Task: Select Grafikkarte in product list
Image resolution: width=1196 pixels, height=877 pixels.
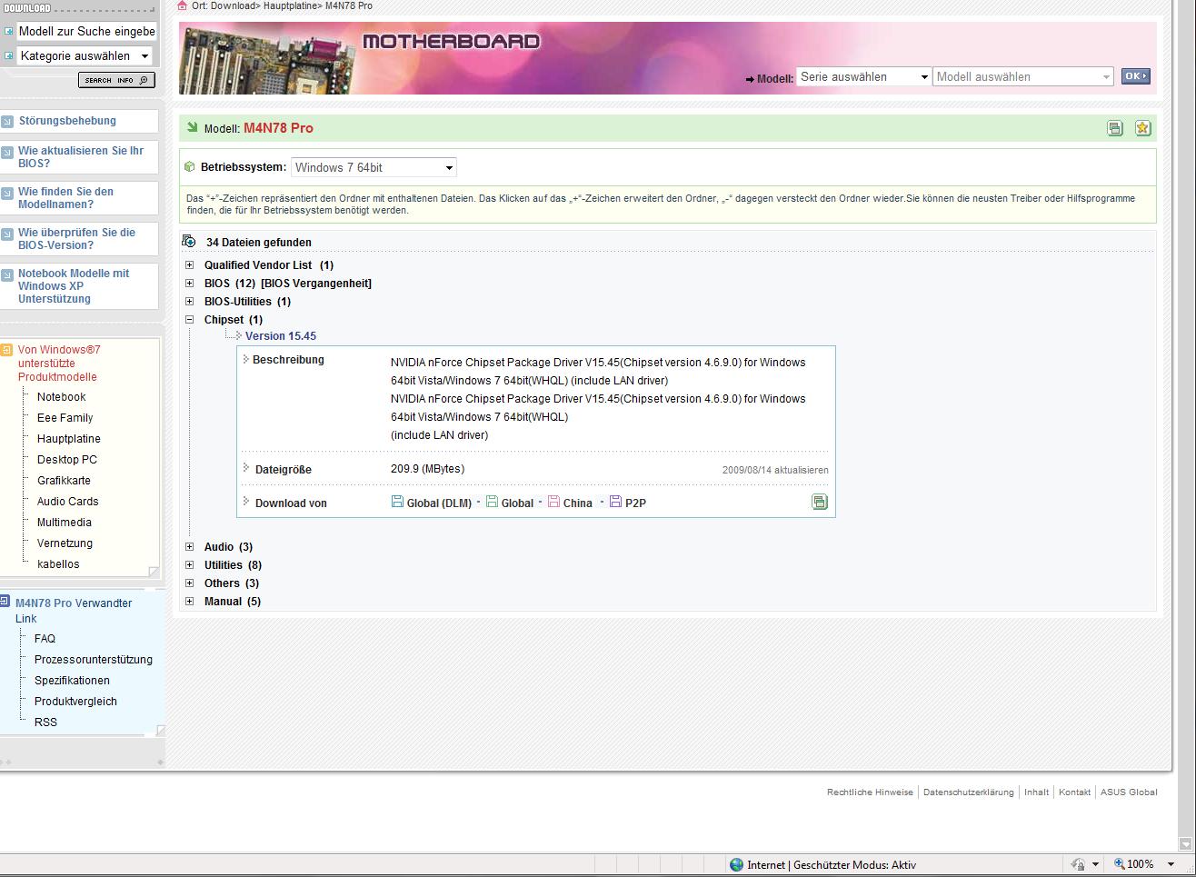Action: (x=64, y=481)
